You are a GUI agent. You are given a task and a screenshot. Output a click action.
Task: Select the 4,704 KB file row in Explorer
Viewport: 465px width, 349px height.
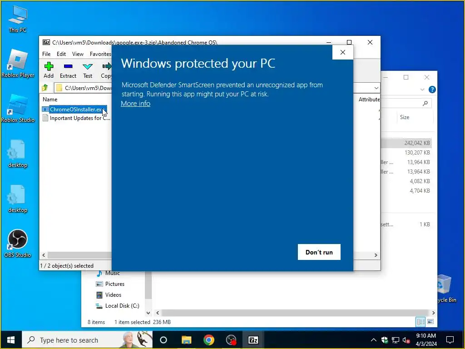pos(406,190)
